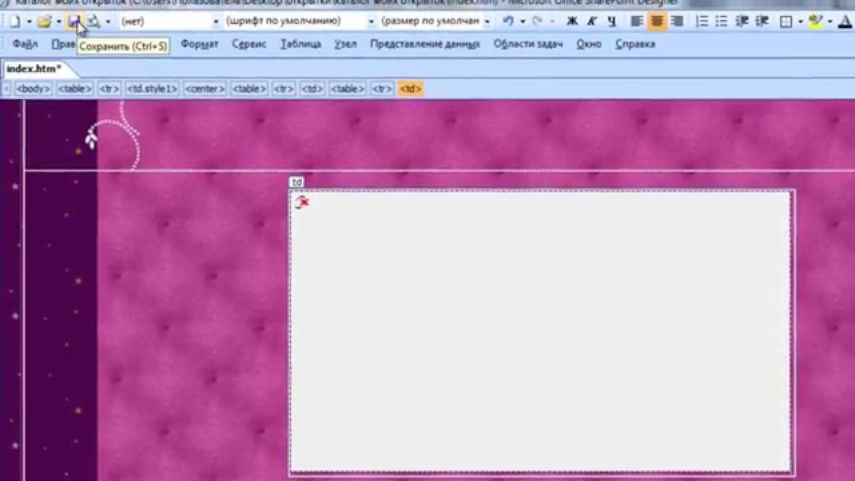Open the Сервис menu
The image size is (855, 481).
249,44
